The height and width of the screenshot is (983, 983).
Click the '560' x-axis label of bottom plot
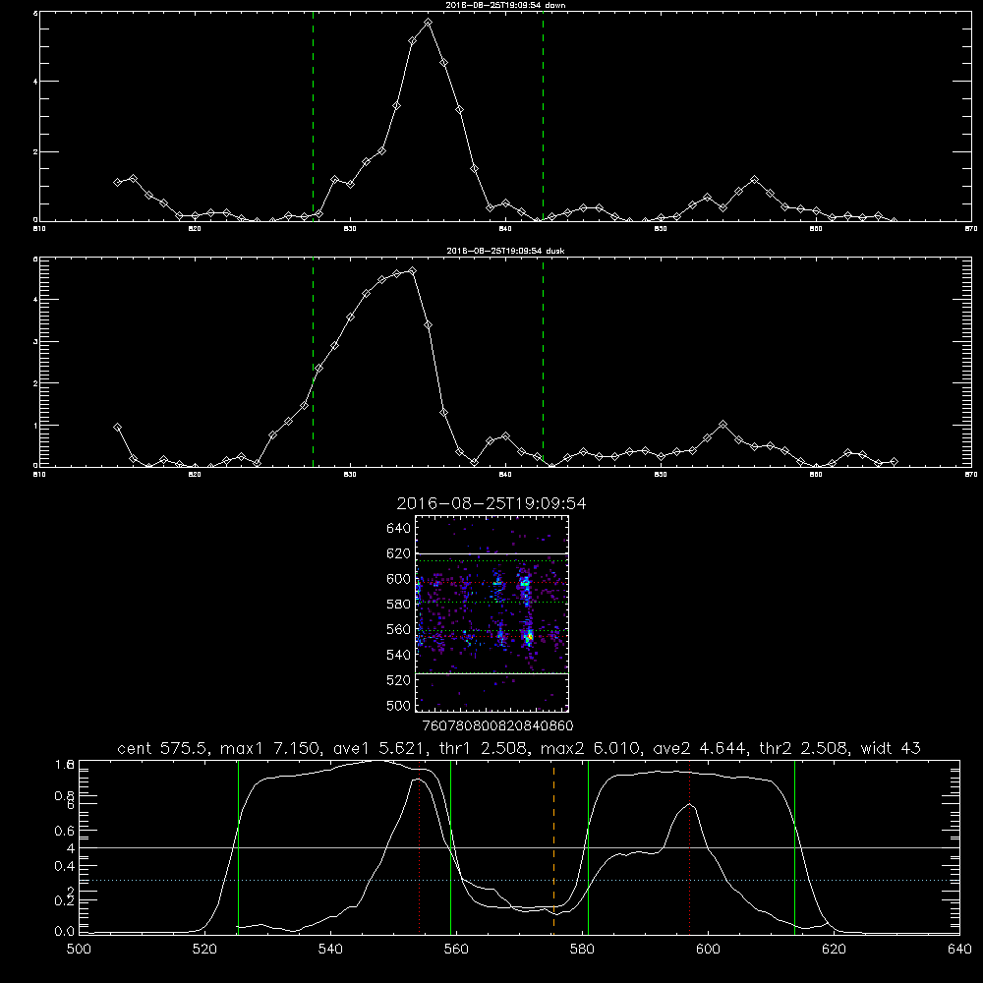coord(456,950)
